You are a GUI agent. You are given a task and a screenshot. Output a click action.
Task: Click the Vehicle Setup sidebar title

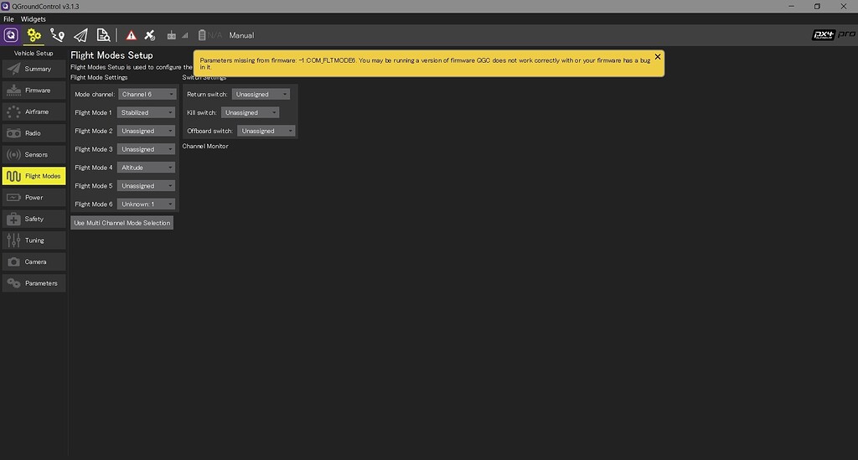coord(34,53)
